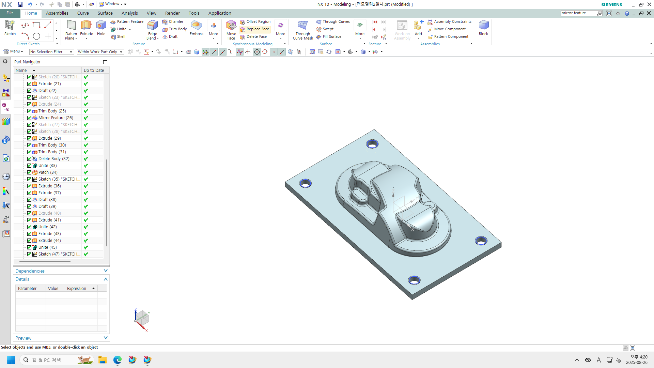The width and height of the screenshot is (654, 368).
Task: Click the Through Curve Mesh icon
Action: (x=302, y=26)
